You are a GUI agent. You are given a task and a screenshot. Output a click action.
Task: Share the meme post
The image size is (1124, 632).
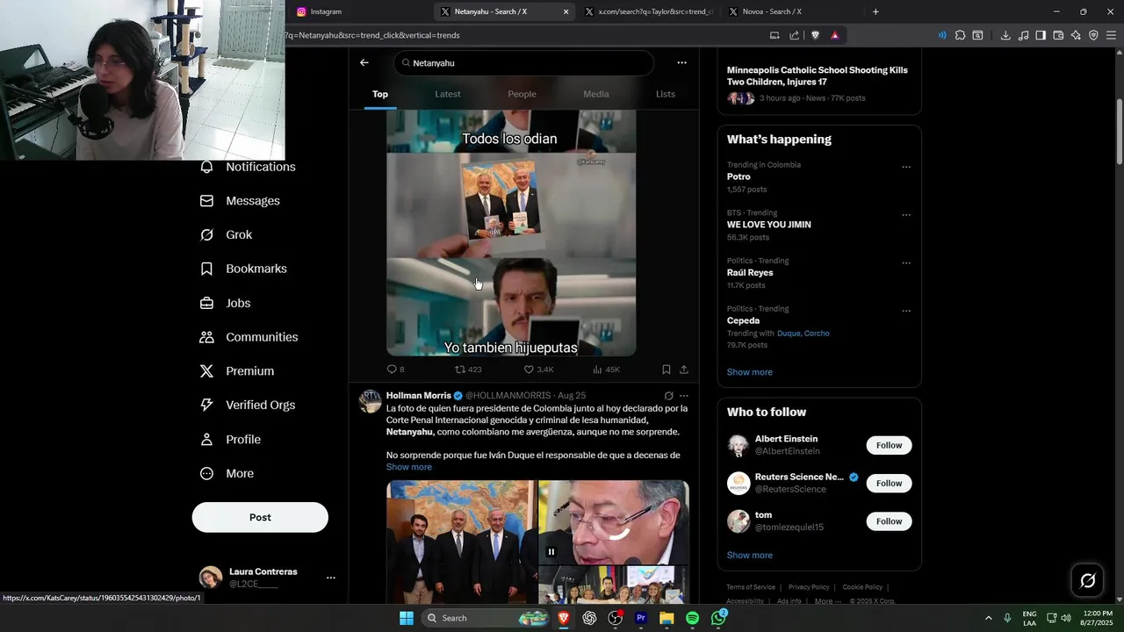click(x=684, y=370)
